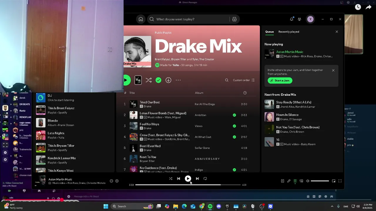Open 'Kendrick Lamar Mix' playlist in library
376x211 pixels.
pos(73,160)
